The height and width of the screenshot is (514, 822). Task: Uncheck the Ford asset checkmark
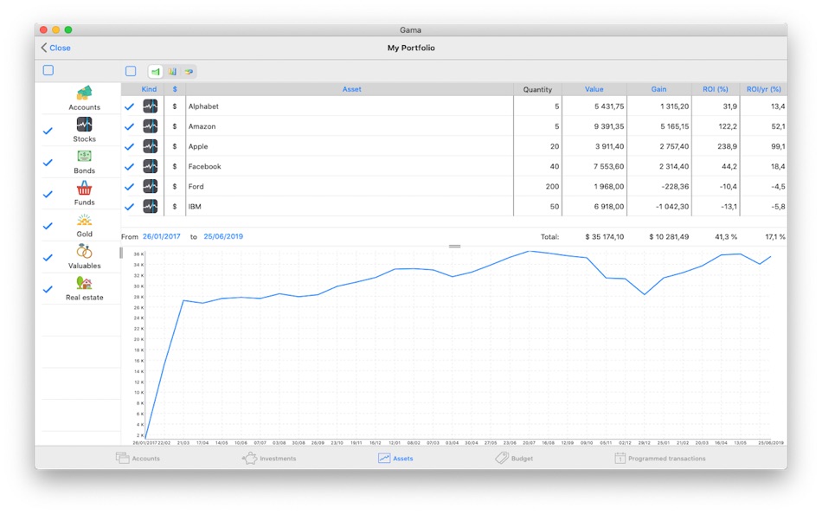pyautogui.click(x=130, y=187)
